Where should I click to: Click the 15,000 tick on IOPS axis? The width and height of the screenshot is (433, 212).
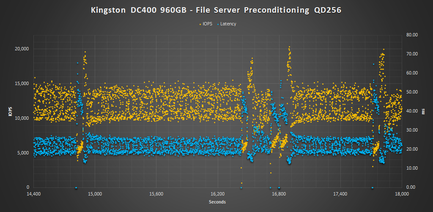click(22, 83)
